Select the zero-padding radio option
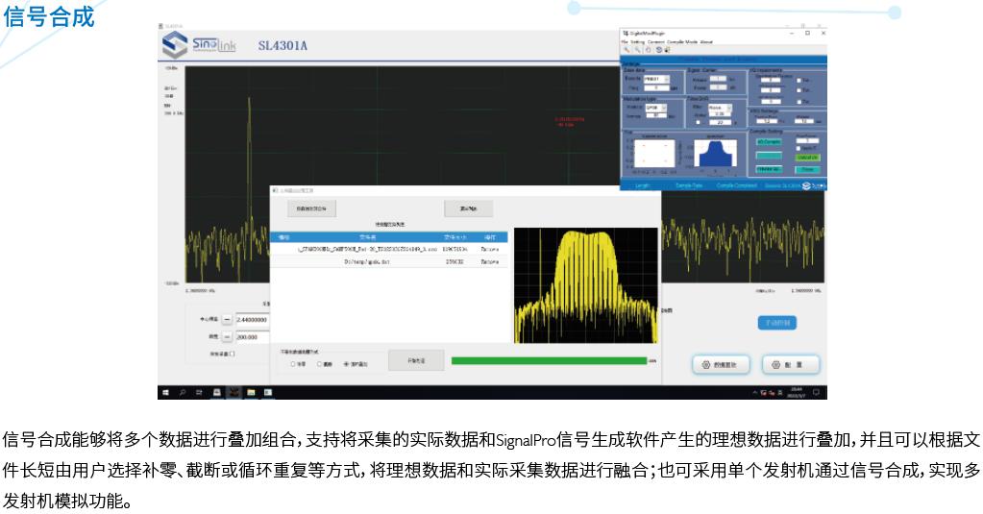The height and width of the screenshot is (514, 983). (293, 364)
